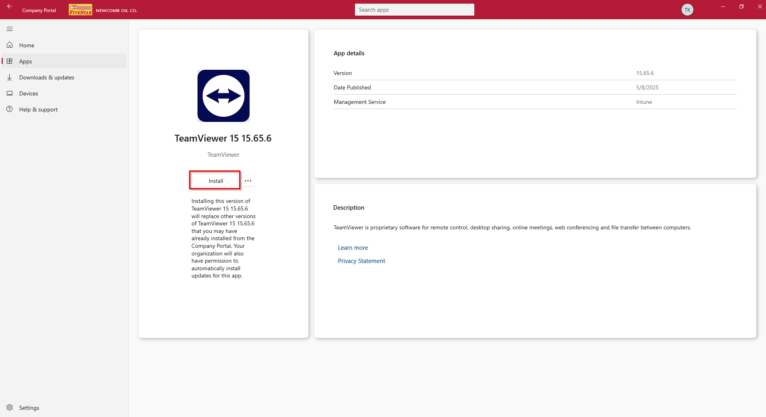Open Downloads & updates page
The image size is (766, 417).
coord(64,77)
